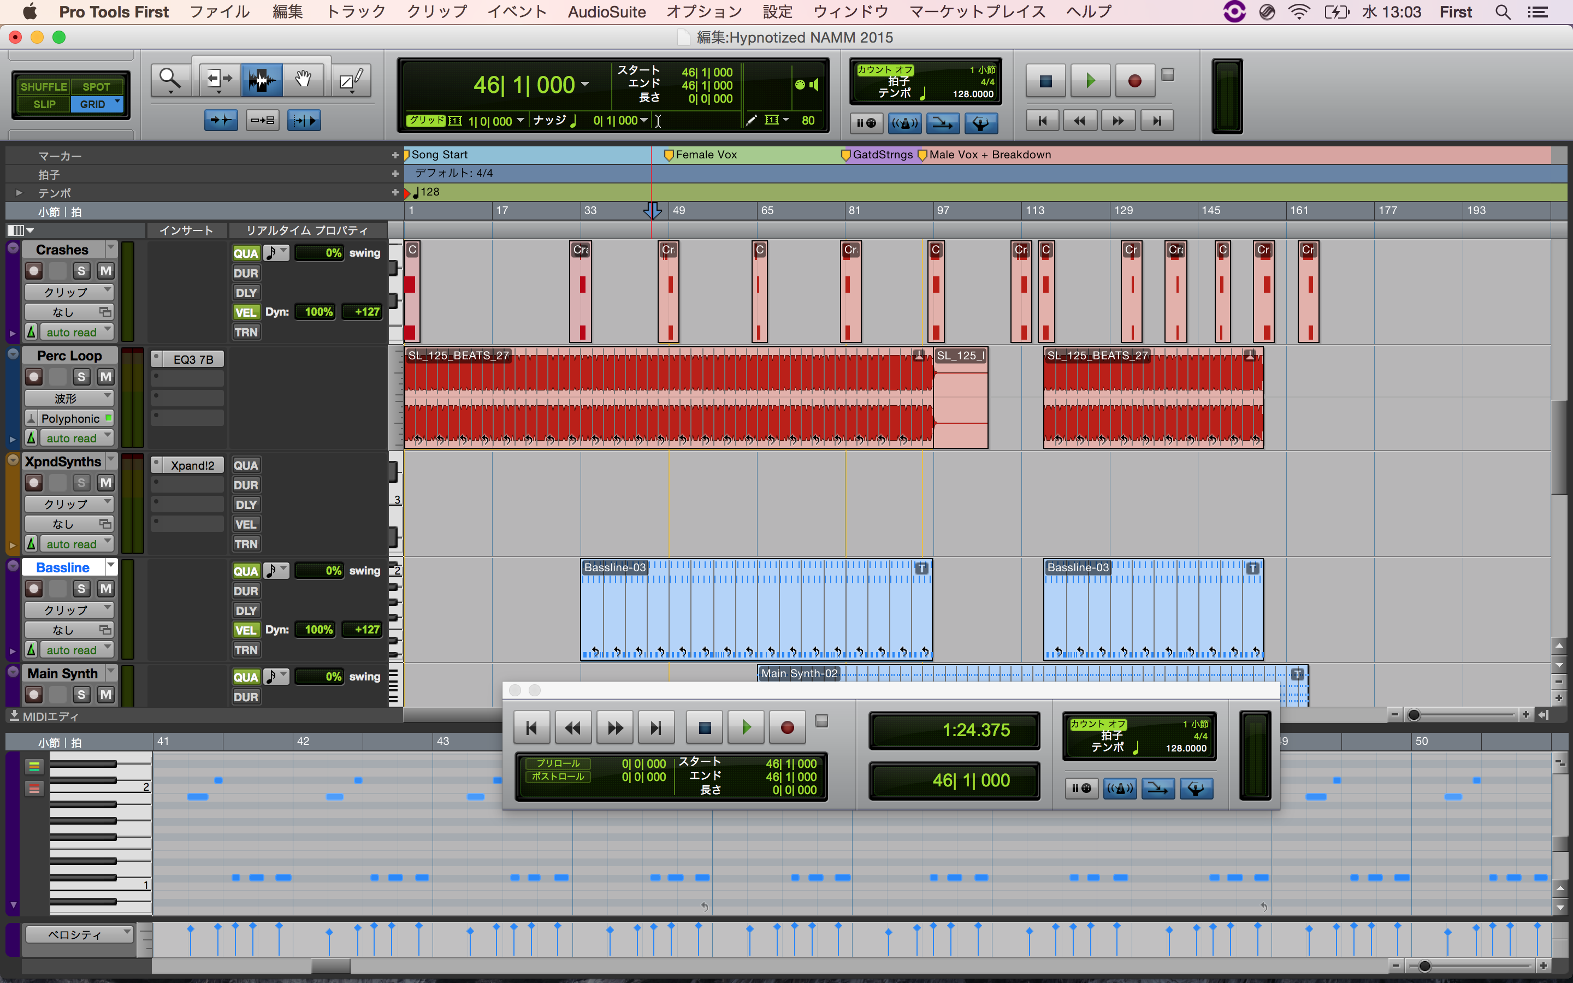Viewport: 1573px width, 983px height.
Task: Enable SHUFFLE edit mode
Action: click(x=44, y=86)
